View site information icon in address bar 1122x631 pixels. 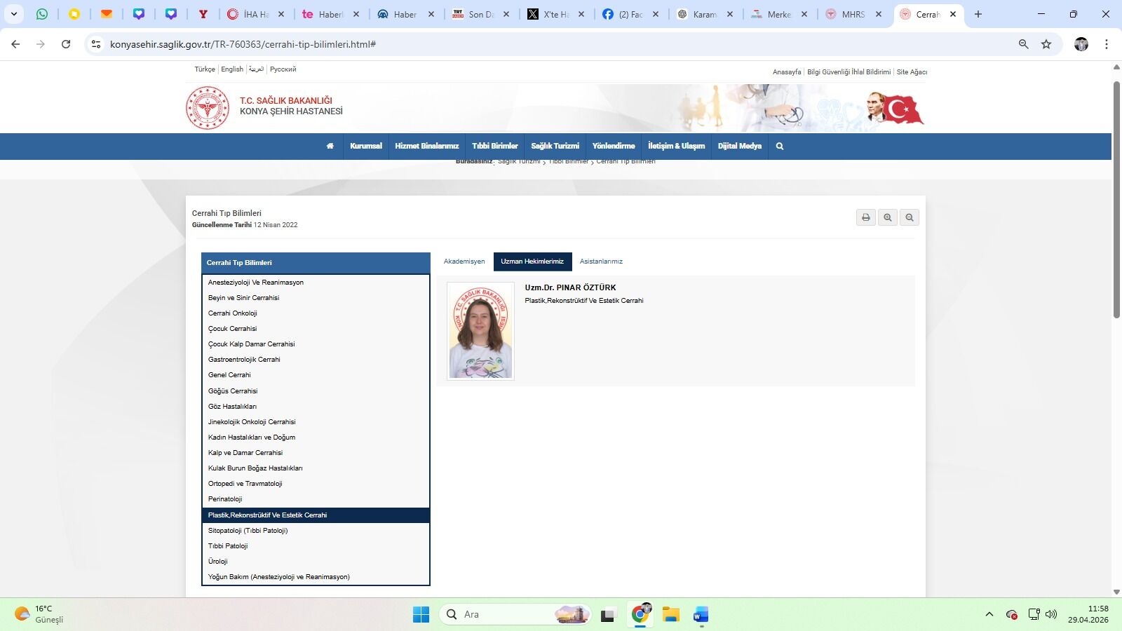[95, 44]
